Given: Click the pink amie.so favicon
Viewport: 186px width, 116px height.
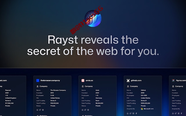Looking at the screenshot, I should point(83,81).
